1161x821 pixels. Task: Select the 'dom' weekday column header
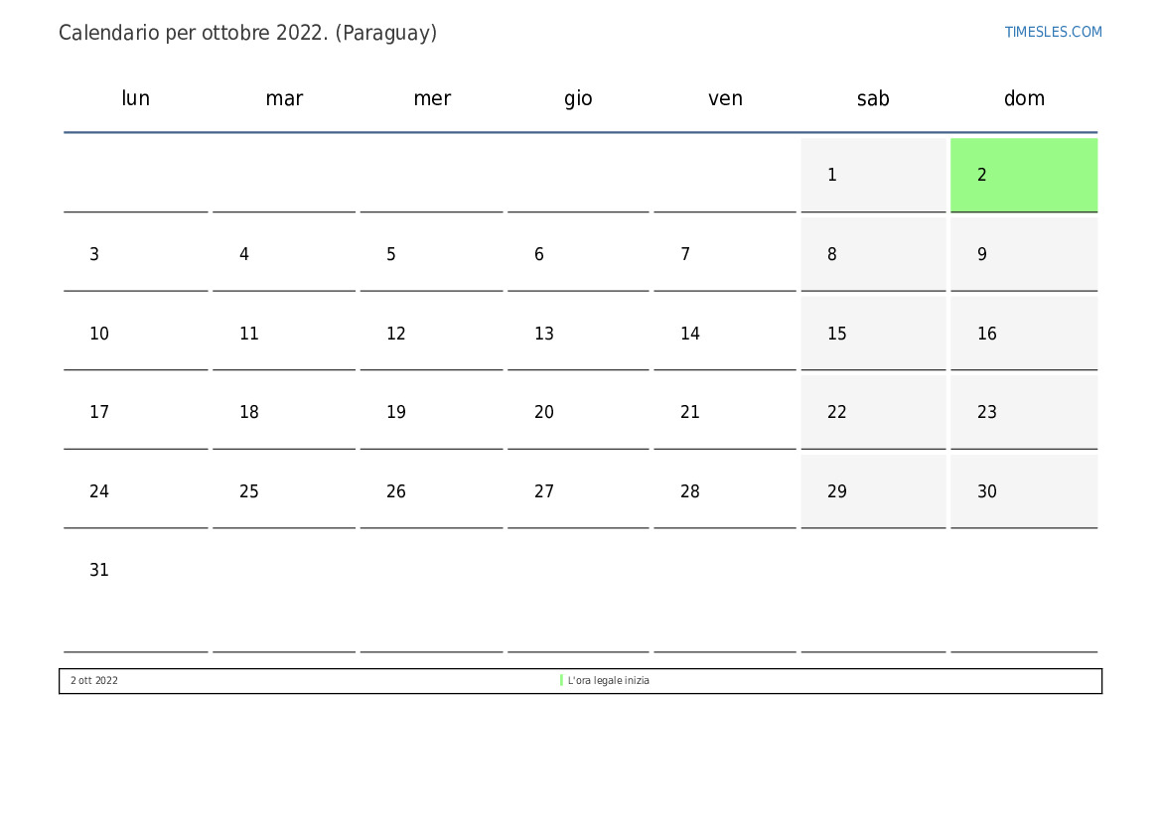tap(1023, 98)
